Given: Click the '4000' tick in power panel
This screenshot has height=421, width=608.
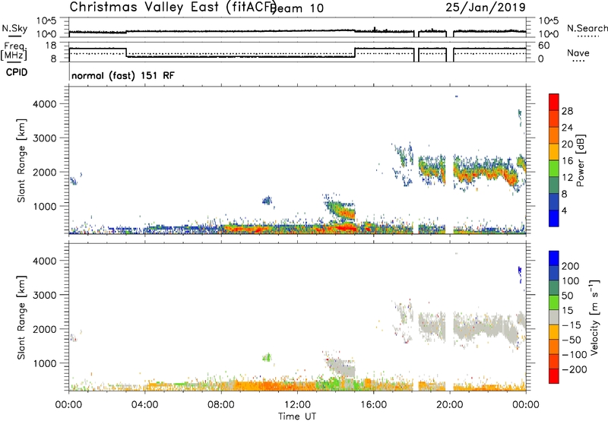Looking at the screenshot, I should coord(44,104).
